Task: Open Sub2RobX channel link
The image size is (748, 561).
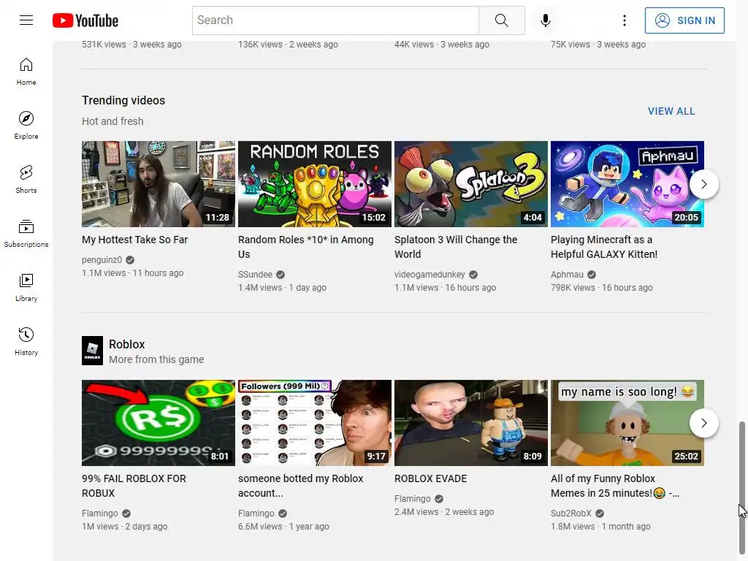Action: [x=571, y=514]
